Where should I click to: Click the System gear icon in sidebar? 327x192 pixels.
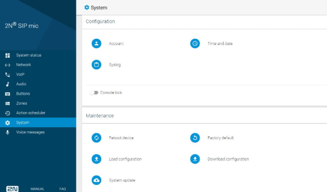[7, 123]
